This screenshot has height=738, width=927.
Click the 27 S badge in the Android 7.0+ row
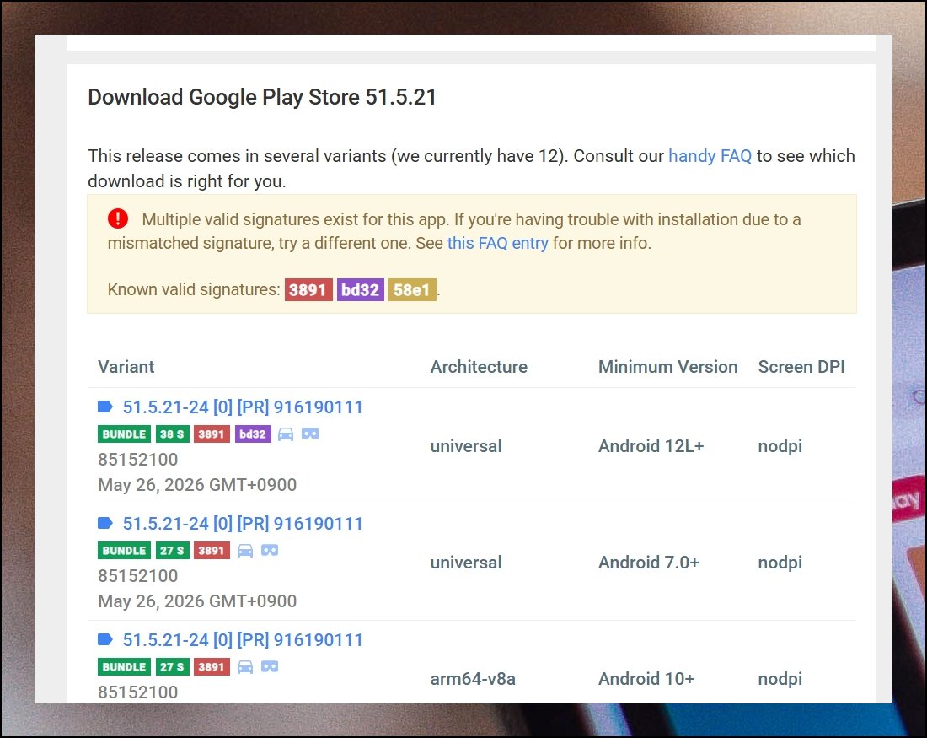pos(172,551)
